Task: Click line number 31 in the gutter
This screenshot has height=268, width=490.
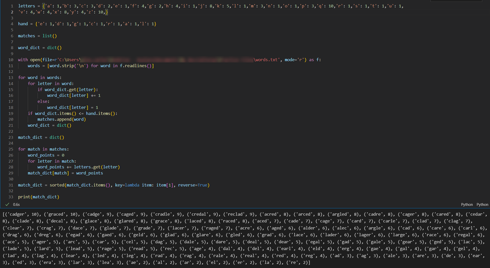Action: point(11,185)
